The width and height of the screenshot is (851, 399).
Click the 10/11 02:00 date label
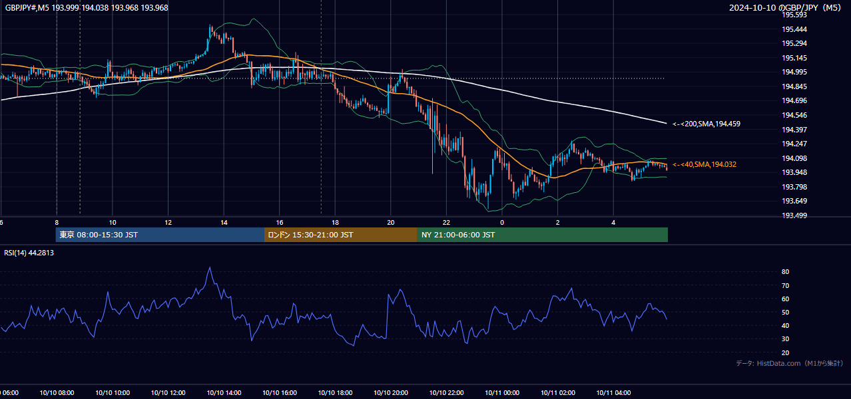[x=558, y=393]
